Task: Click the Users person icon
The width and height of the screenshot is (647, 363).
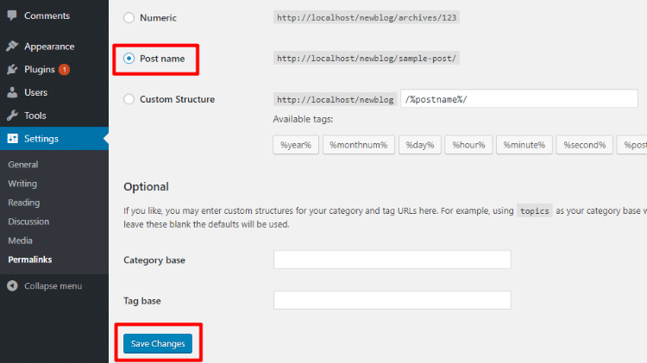Action: tap(12, 92)
